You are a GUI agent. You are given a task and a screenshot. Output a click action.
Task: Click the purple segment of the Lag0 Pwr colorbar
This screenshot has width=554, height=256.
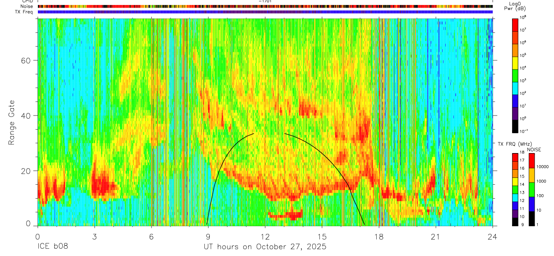point(515,112)
